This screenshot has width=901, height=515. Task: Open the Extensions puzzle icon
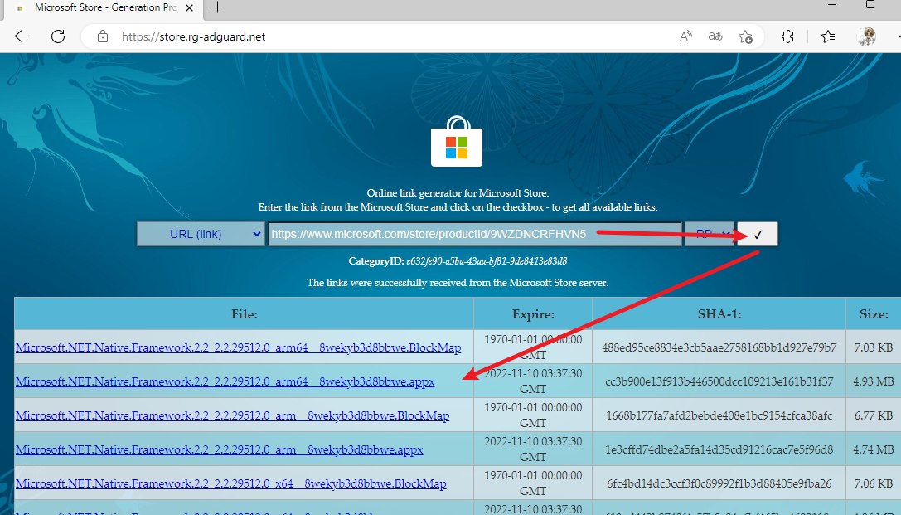point(788,36)
